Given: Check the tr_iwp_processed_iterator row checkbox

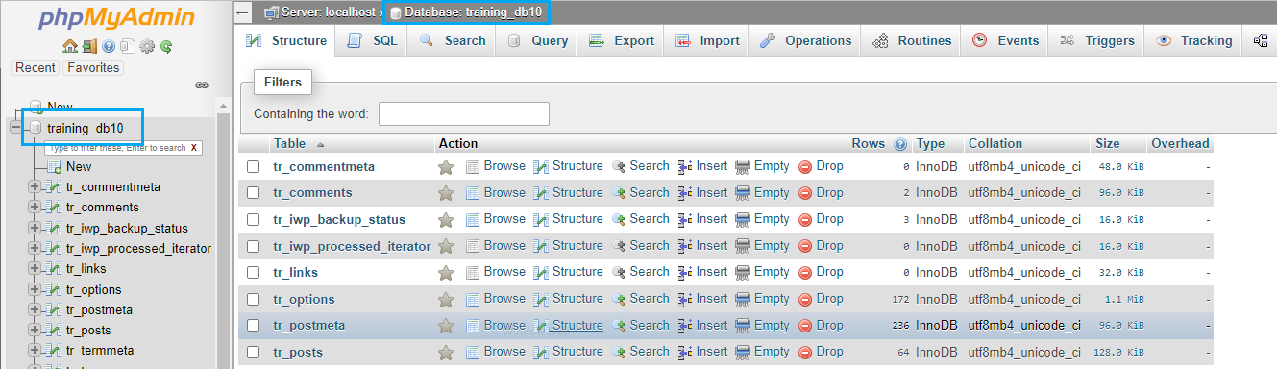Looking at the screenshot, I should [x=254, y=246].
